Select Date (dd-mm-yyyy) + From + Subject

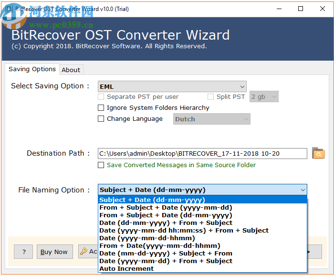coord(202,223)
